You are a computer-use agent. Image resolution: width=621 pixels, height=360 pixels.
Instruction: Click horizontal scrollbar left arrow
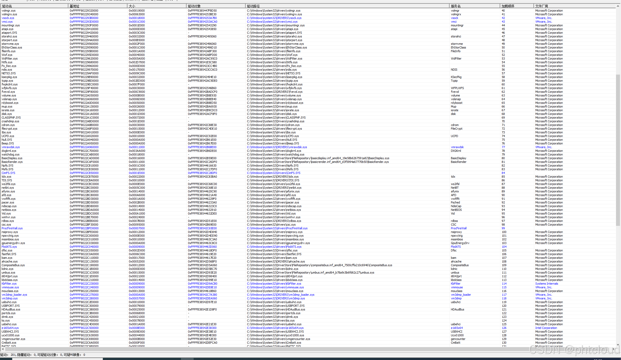pos(3,349)
